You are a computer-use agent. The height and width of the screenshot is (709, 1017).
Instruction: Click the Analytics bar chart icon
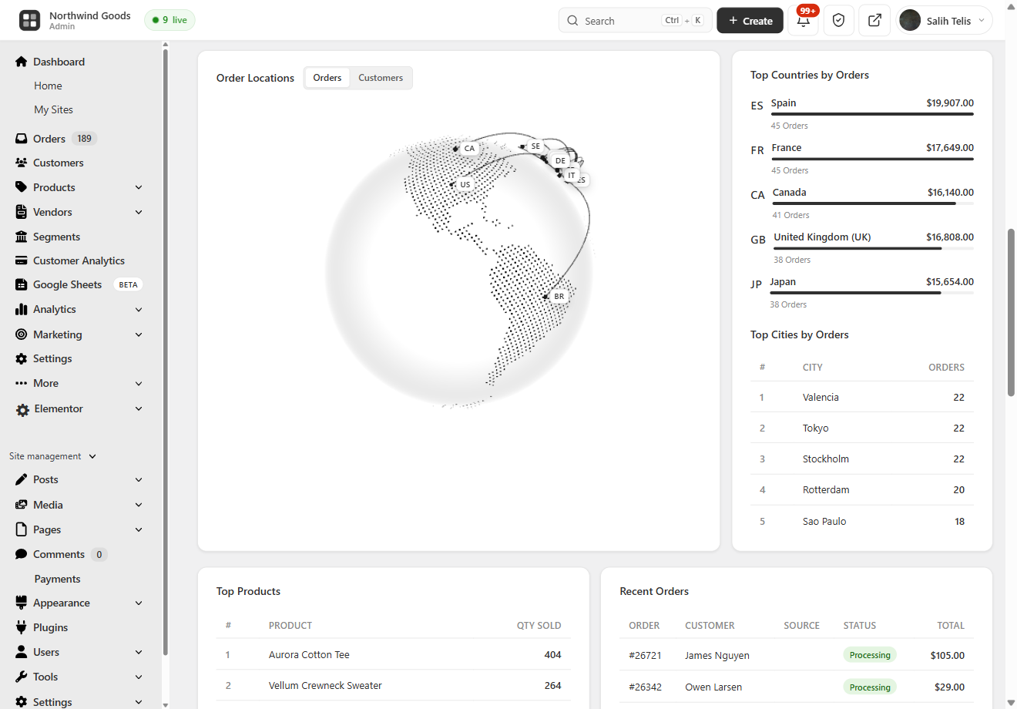tap(22, 309)
